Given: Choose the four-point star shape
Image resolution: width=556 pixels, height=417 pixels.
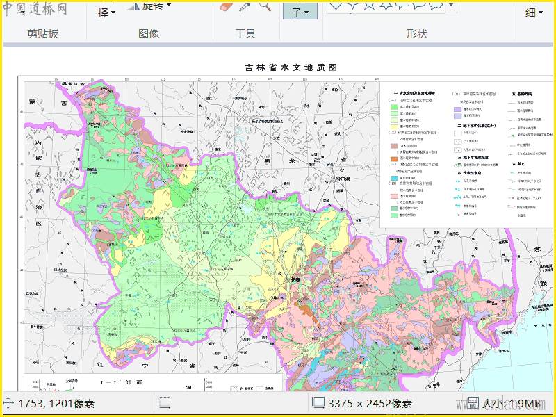Looking at the screenshot, I should pyautogui.click(x=352, y=6).
